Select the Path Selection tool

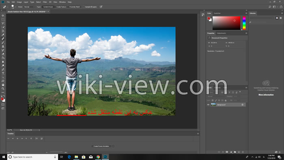[3, 77]
